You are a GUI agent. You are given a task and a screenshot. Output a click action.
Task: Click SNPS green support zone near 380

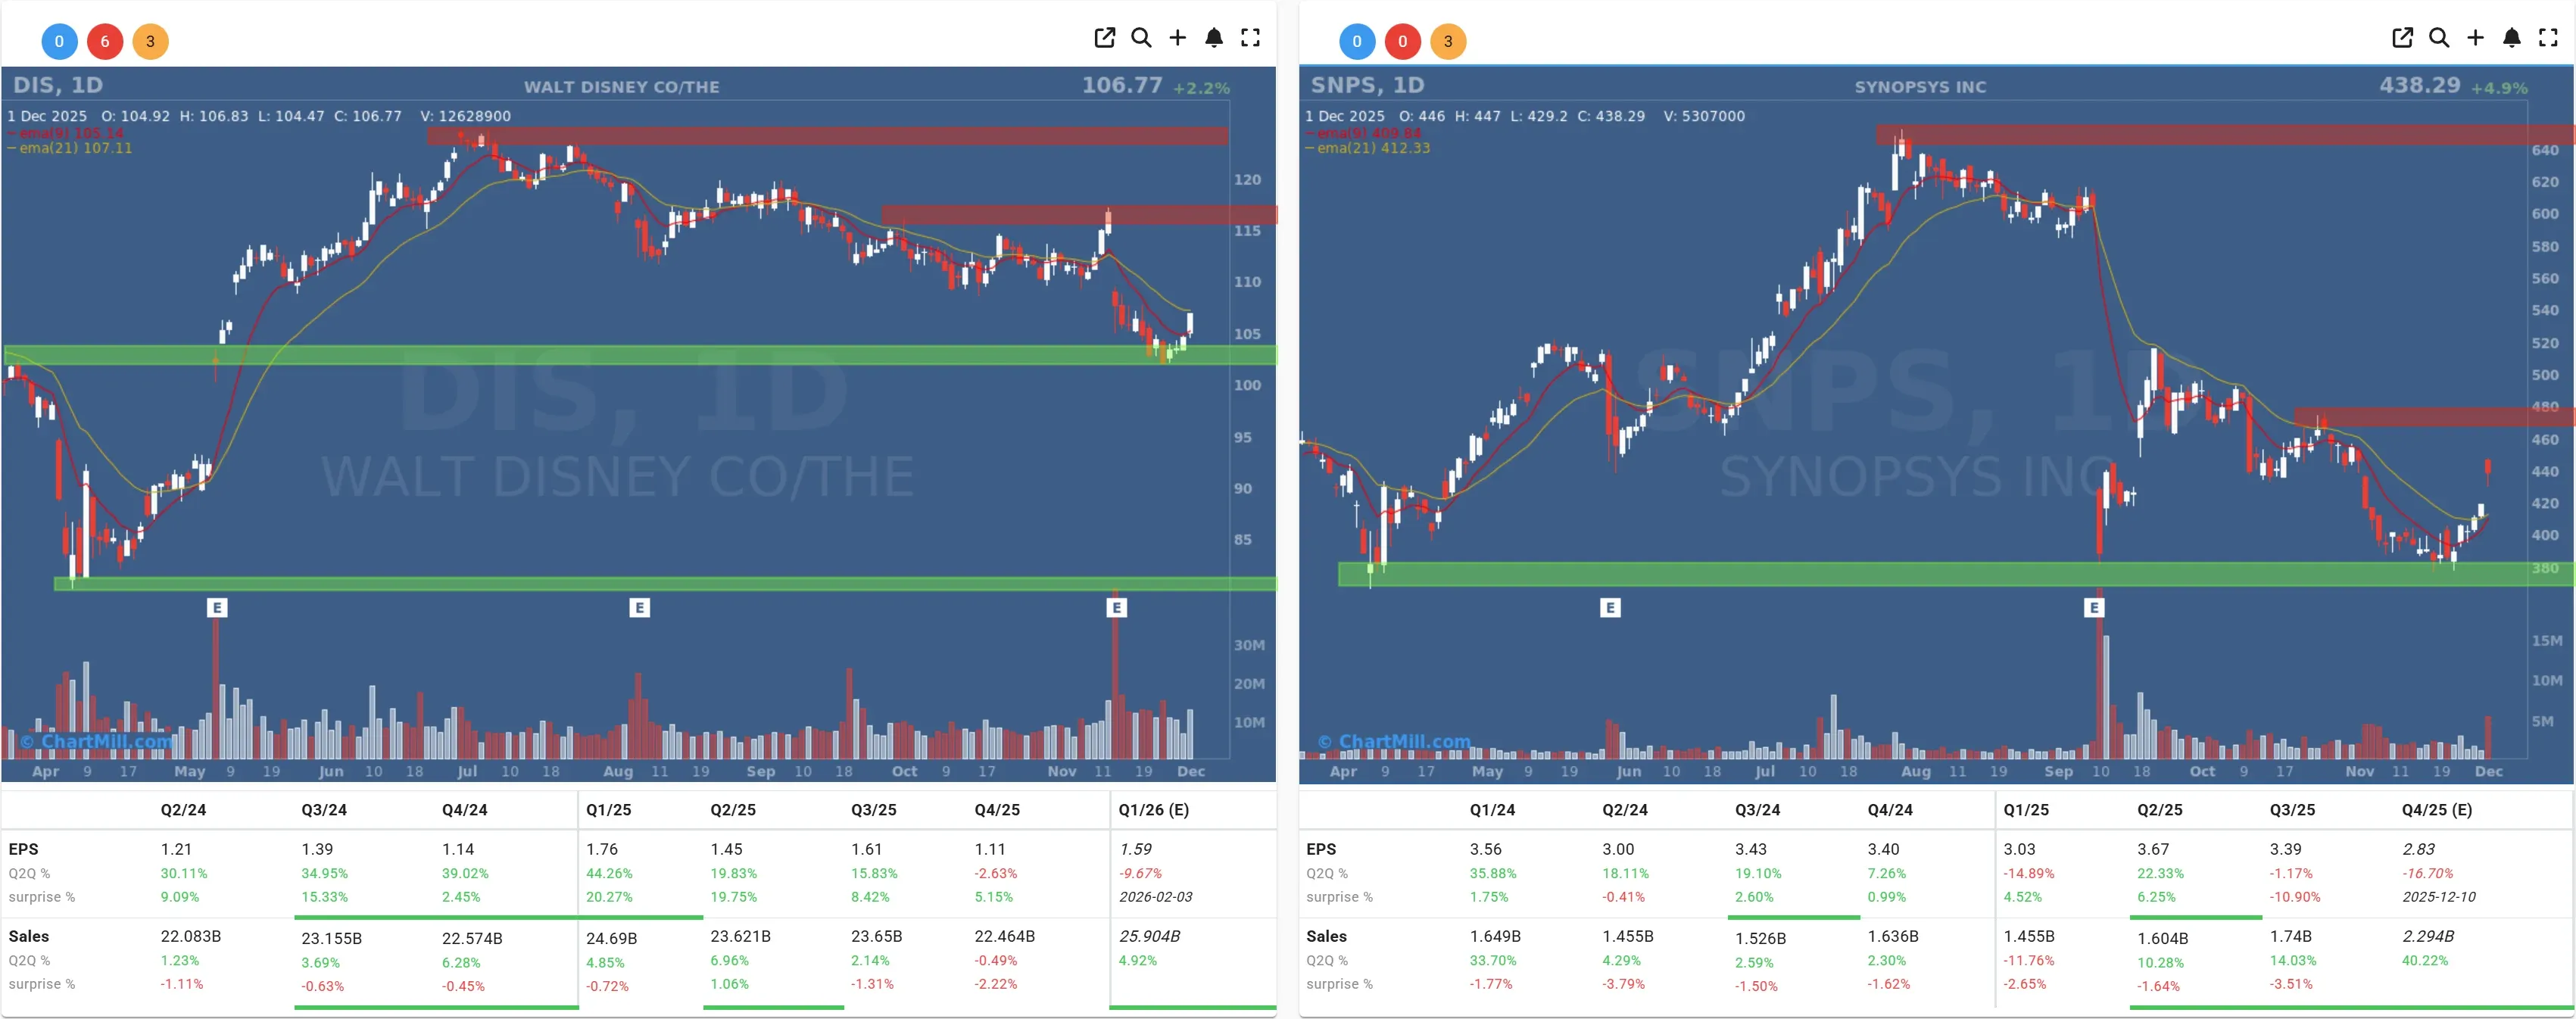[1956, 573]
